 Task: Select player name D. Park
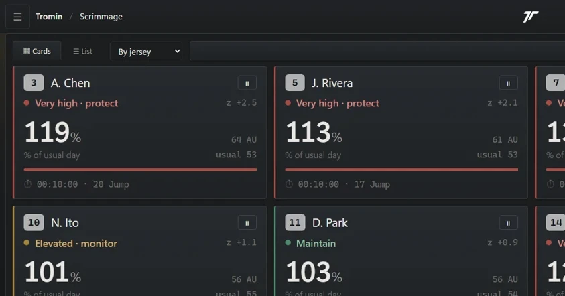pyautogui.click(x=330, y=223)
